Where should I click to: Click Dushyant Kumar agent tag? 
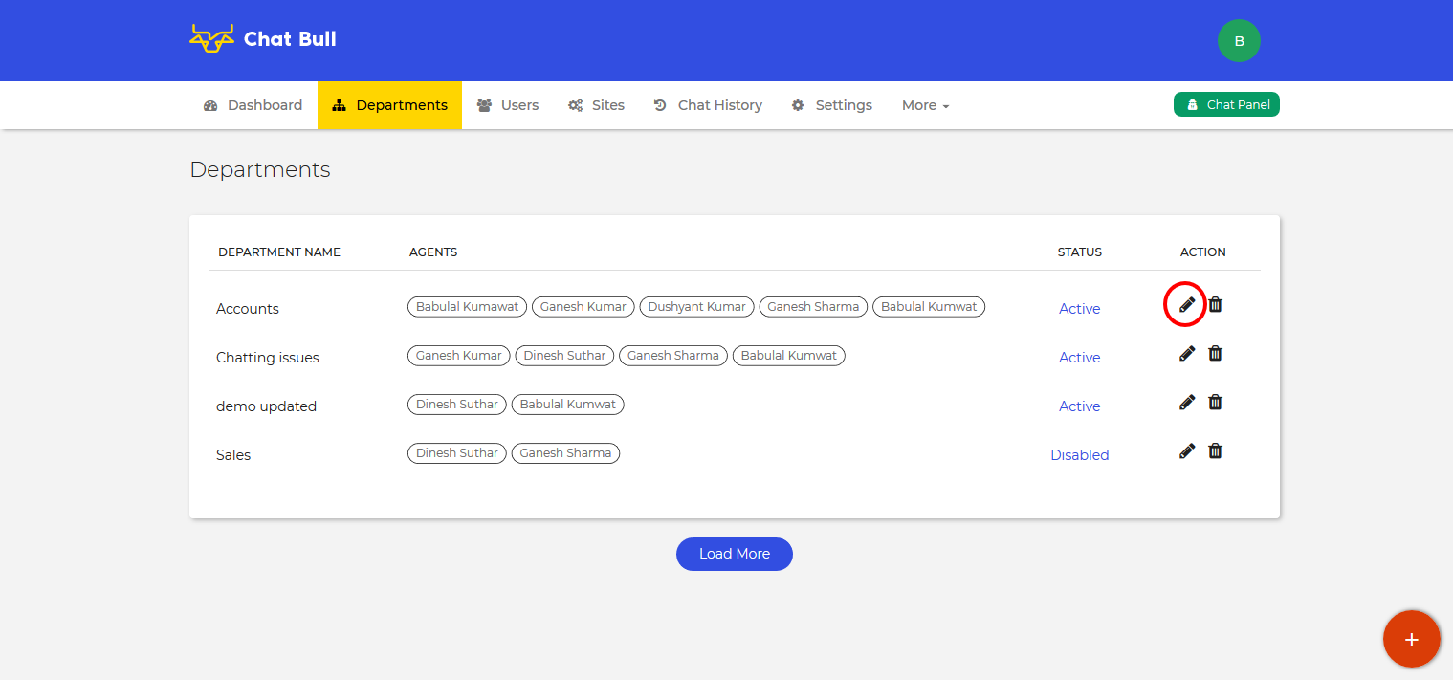coord(697,307)
